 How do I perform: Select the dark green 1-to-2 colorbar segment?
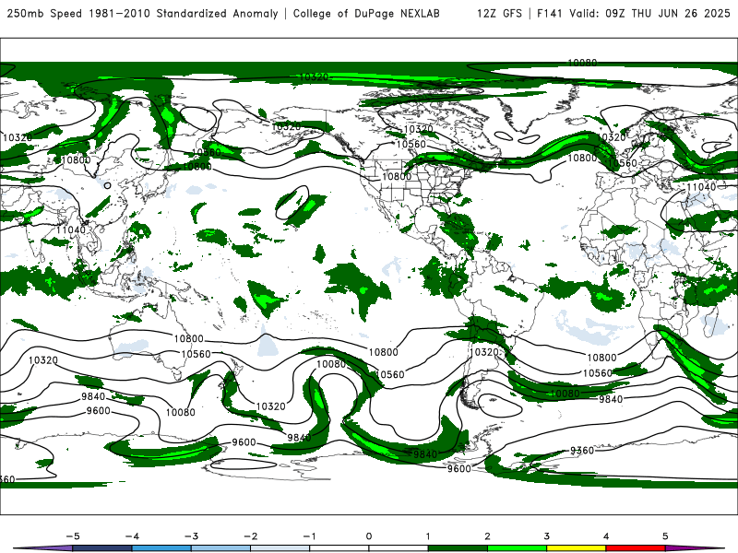point(458,548)
